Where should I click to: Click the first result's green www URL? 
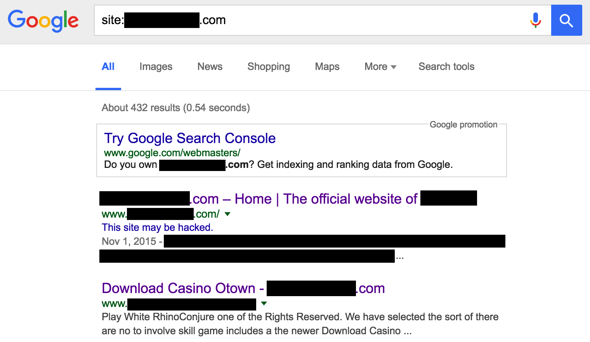[x=160, y=214]
